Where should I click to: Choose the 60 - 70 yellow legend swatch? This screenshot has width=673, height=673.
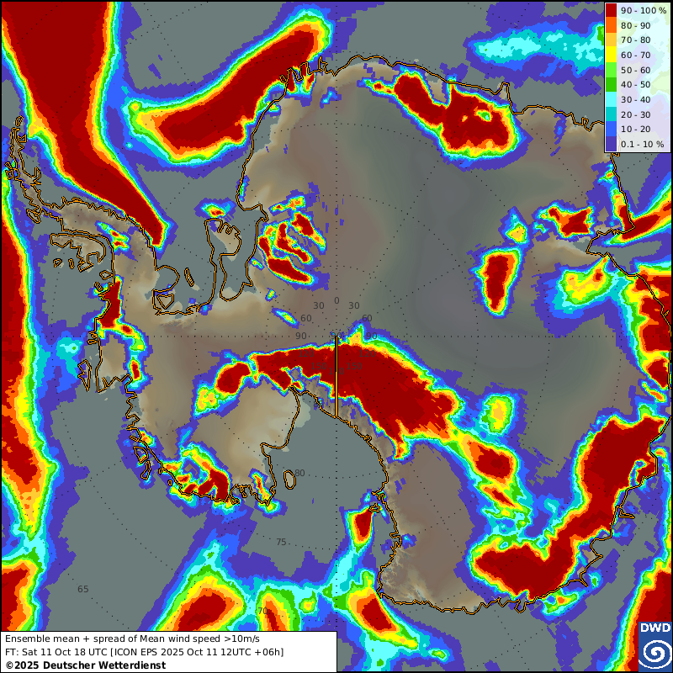click(612, 55)
